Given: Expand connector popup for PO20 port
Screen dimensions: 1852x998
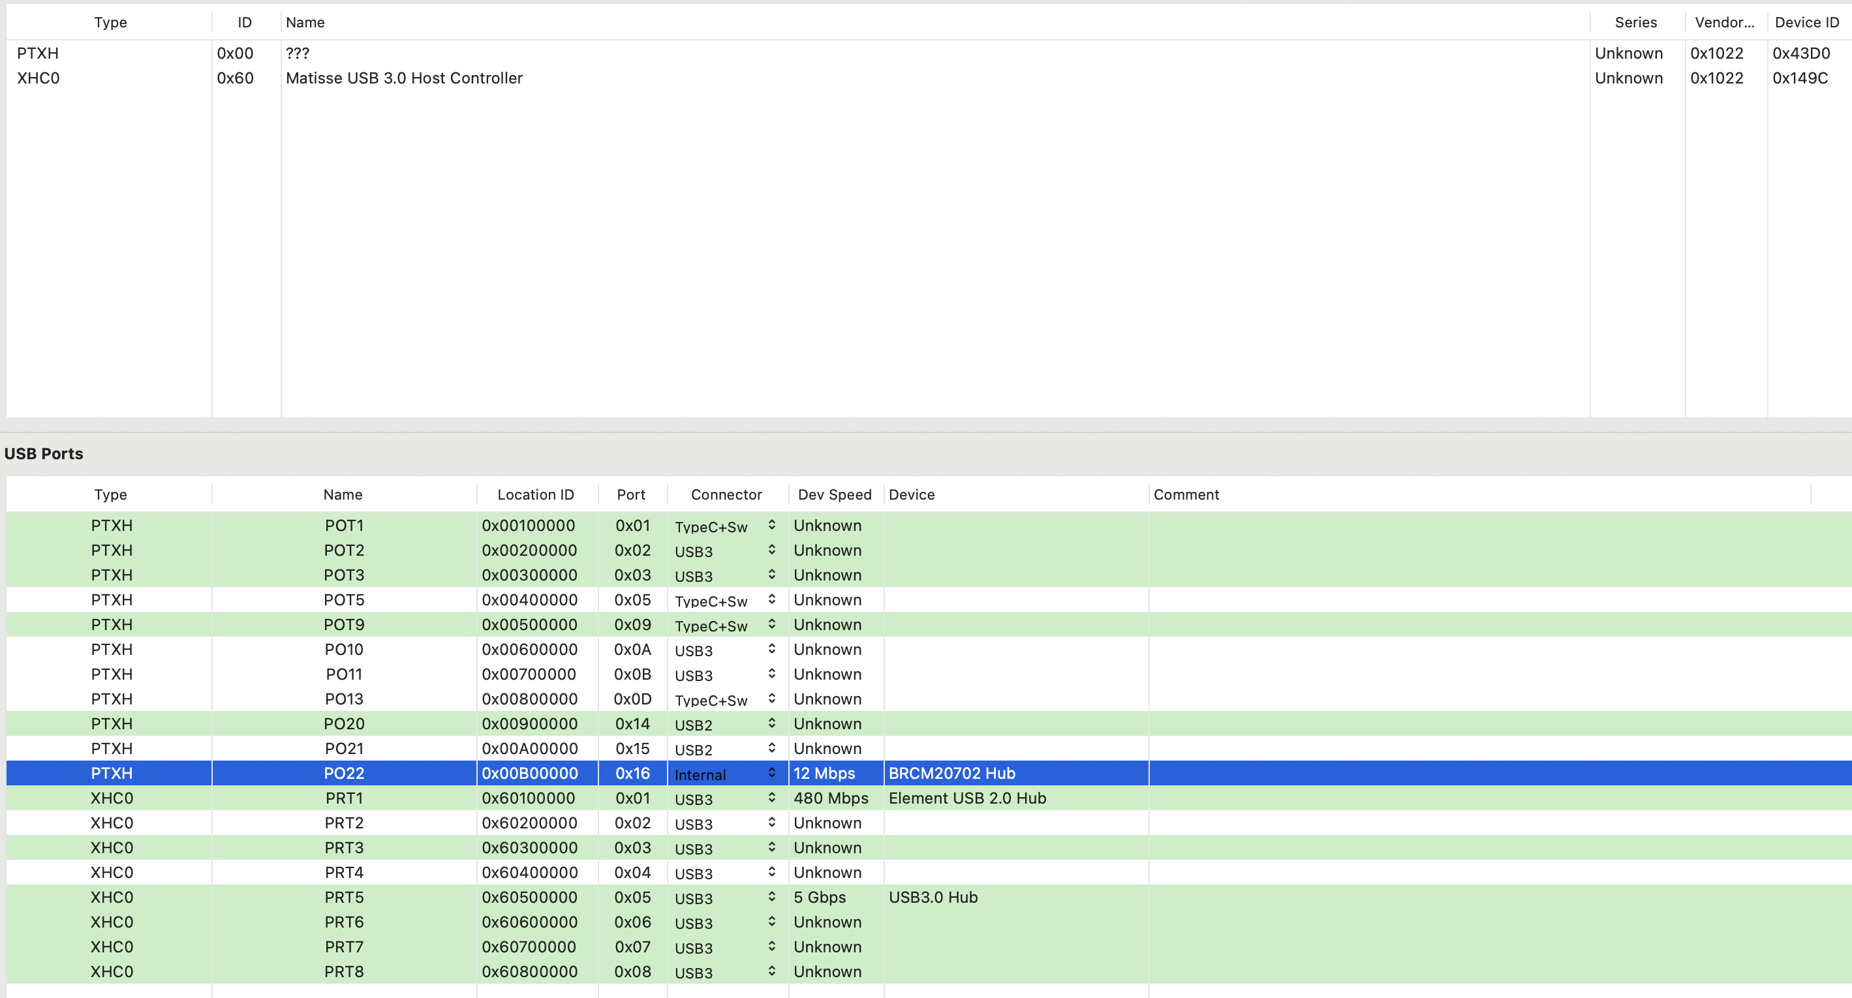Looking at the screenshot, I should 771,723.
